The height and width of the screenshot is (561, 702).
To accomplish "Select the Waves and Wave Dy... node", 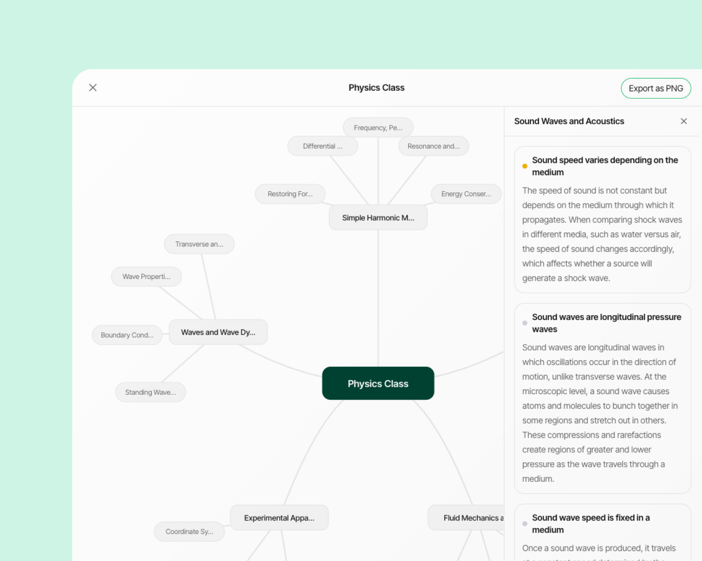I will 218,332.
